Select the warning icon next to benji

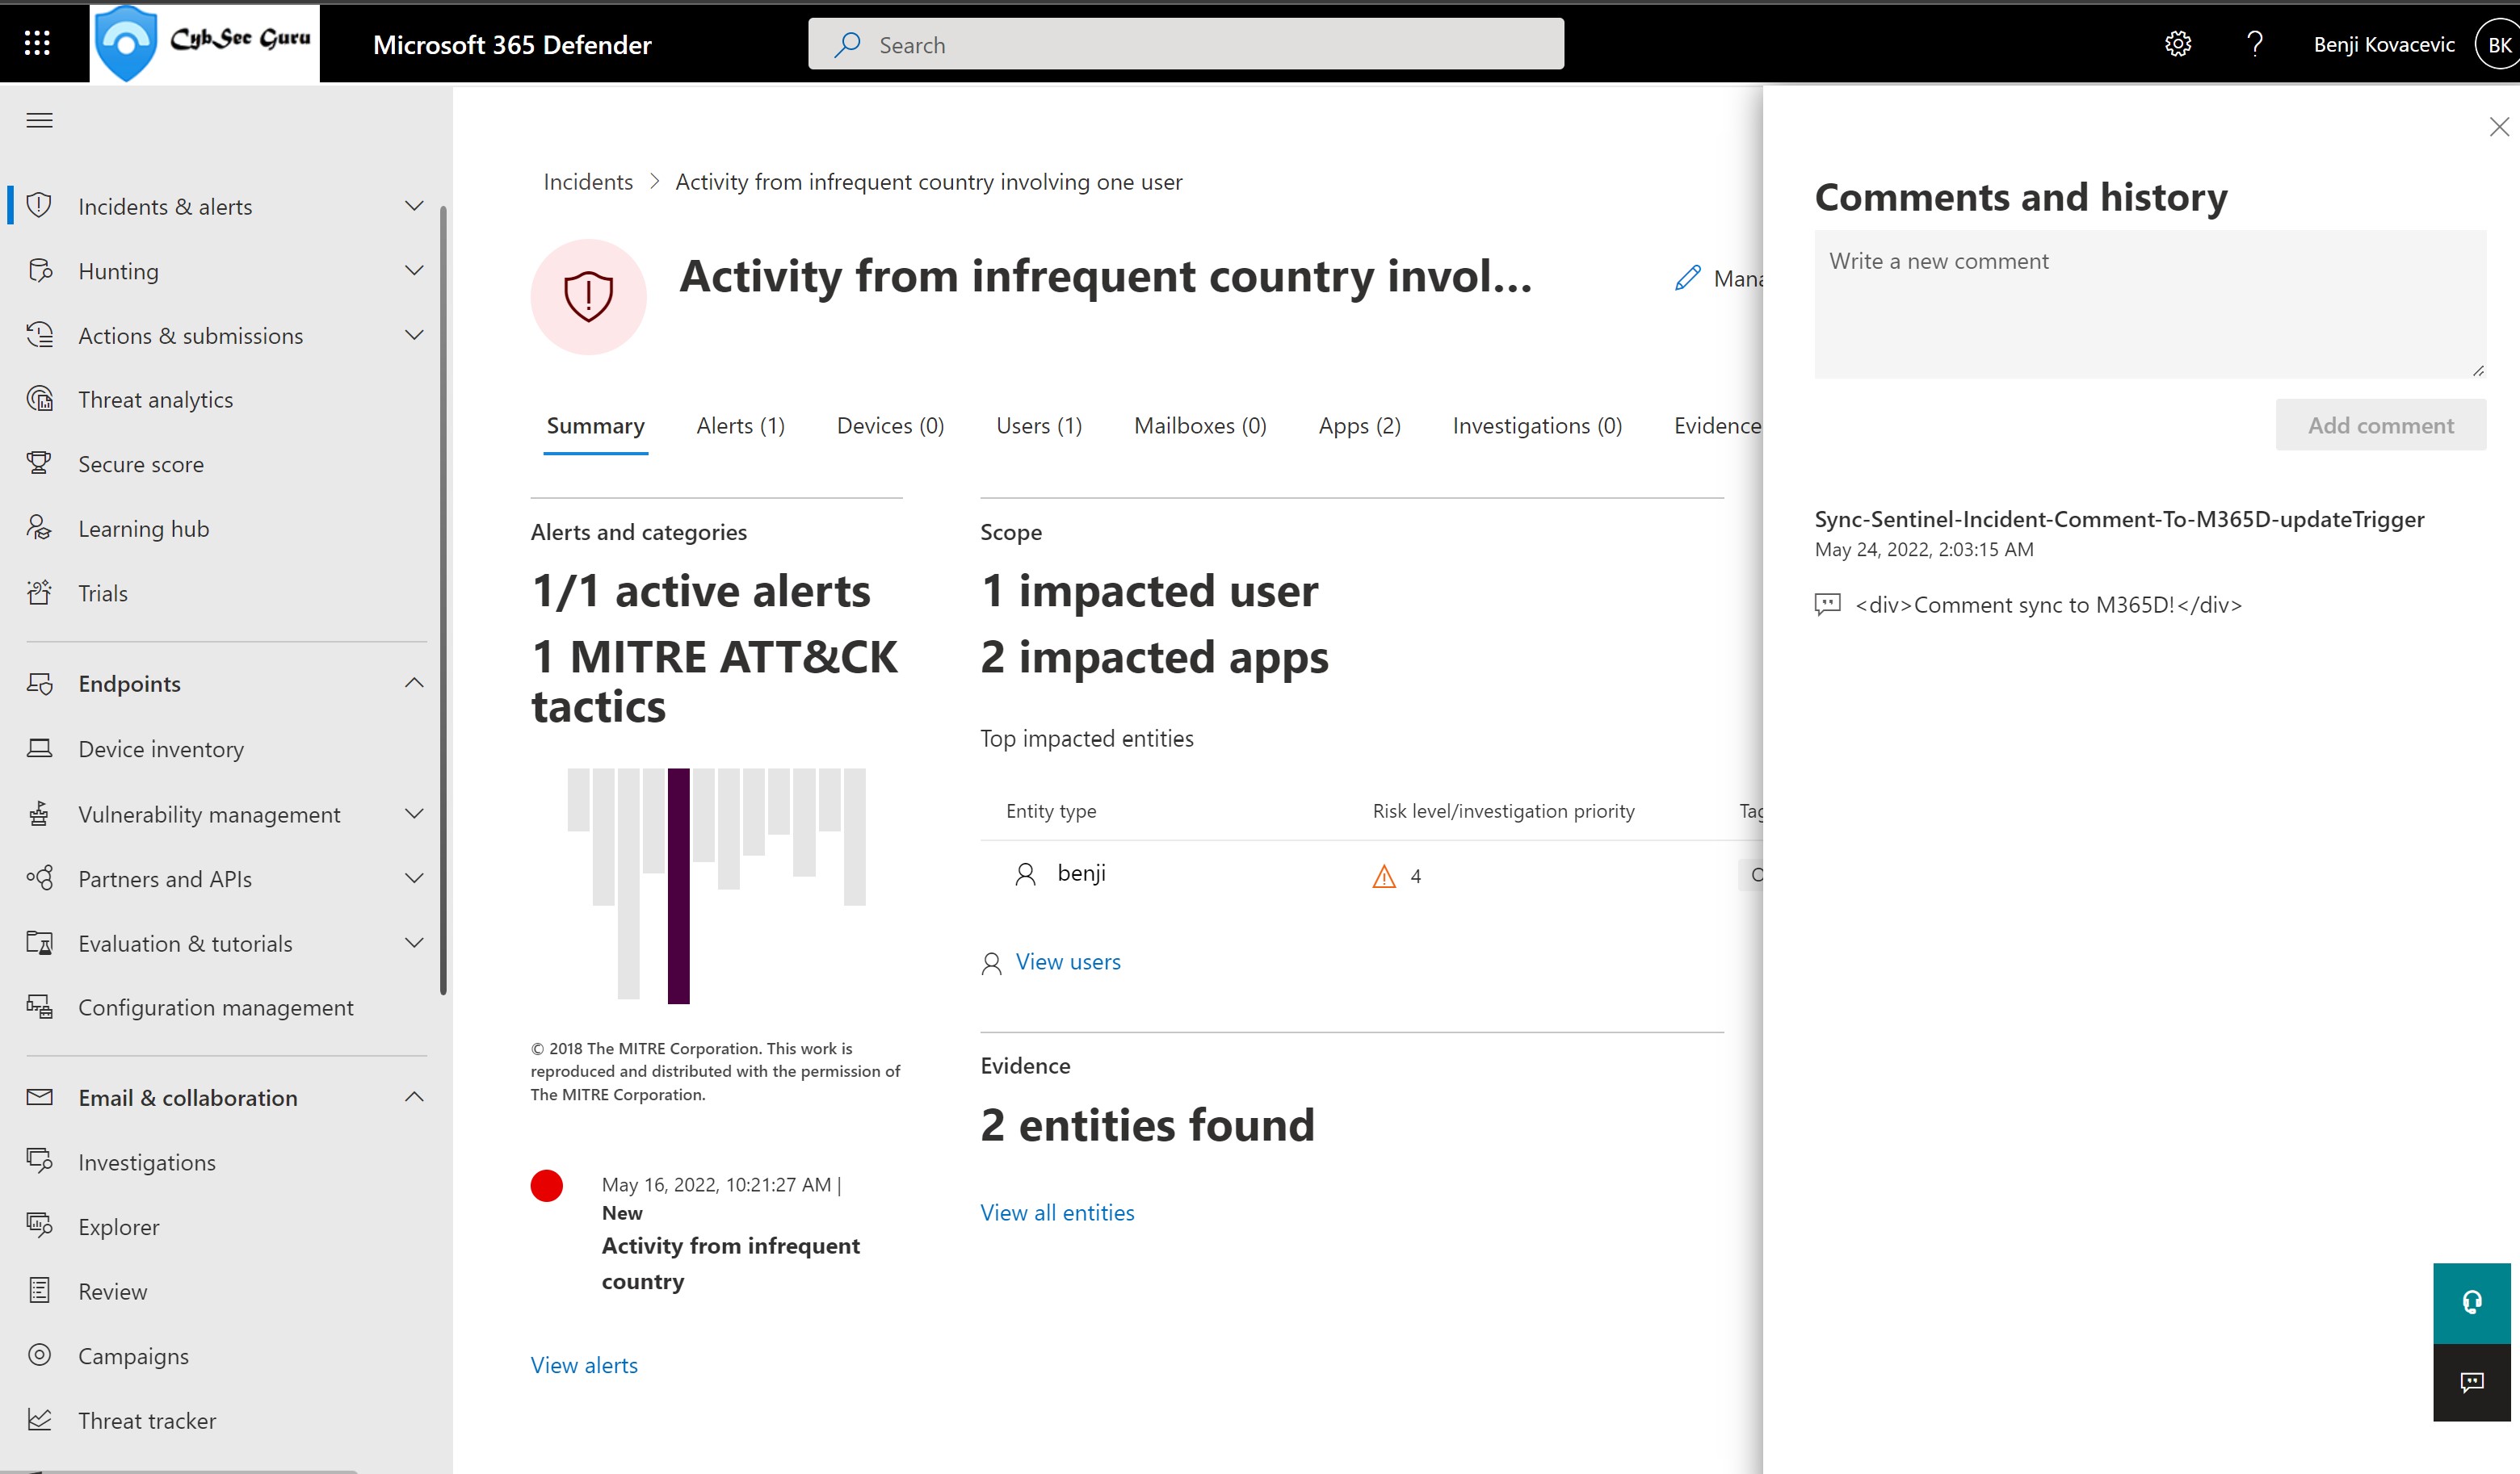(x=1383, y=872)
